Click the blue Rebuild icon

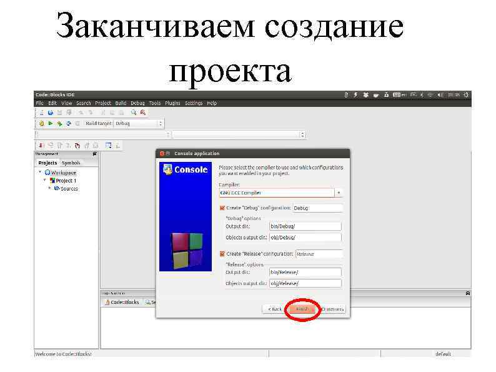69,123
